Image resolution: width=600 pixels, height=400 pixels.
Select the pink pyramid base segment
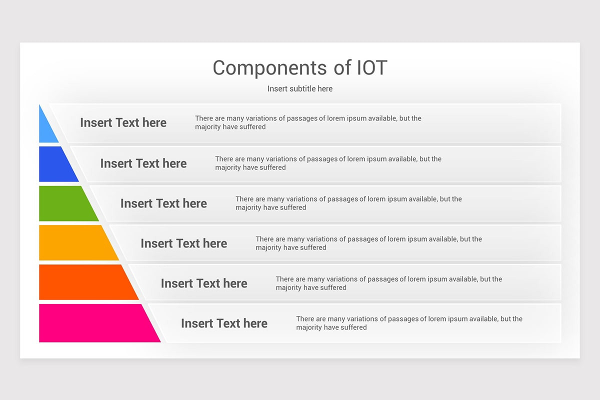95,323
